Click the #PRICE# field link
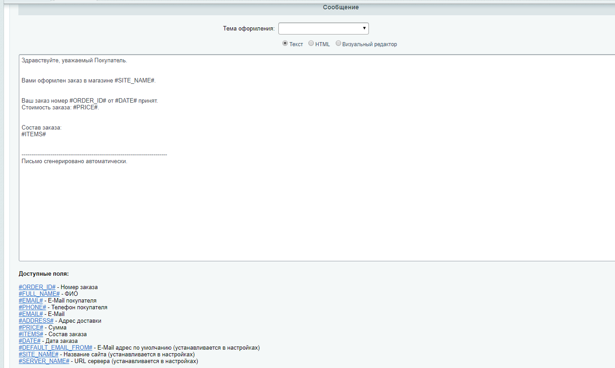The image size is (615, 368). click(x=31, y=327)
